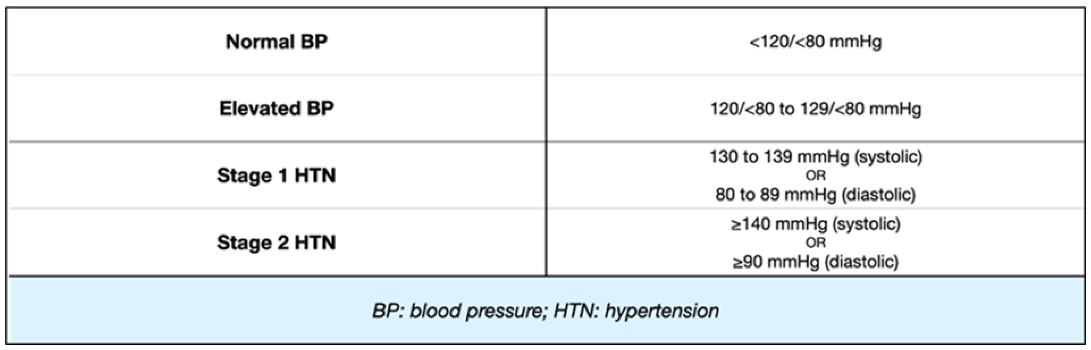Select the "80 to 89 mmHg (diastolic)" line

click(x=815, y=195)
